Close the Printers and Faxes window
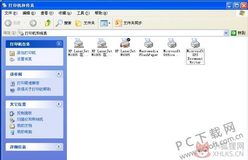Viewport: 248px width, 160px height. (244, 5)
